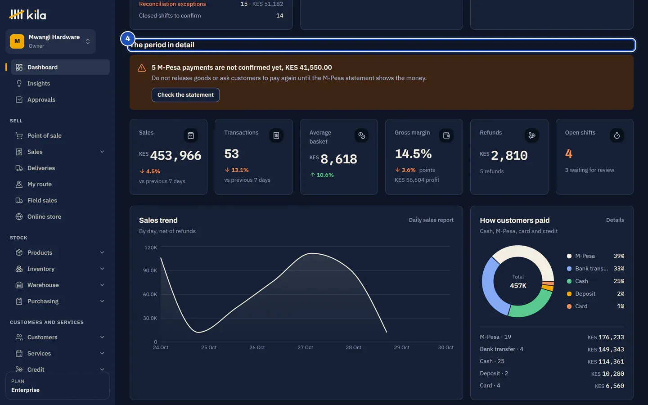The image size is (648, 405).
Task: Click the Warehouse building icon
Action: (19, 285)
